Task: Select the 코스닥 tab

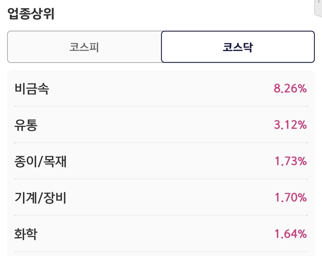Action: (238, 47)
